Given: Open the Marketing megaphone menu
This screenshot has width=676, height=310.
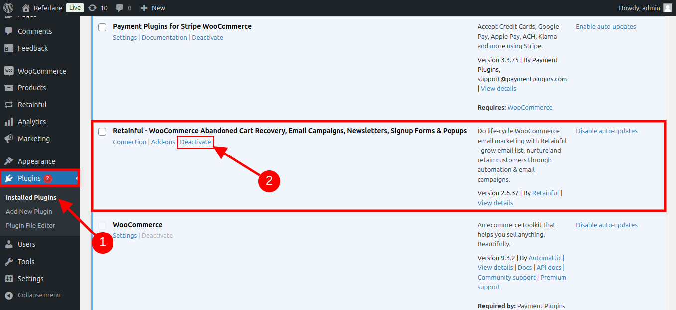Looking at the screenshot, I should [33, 139].
